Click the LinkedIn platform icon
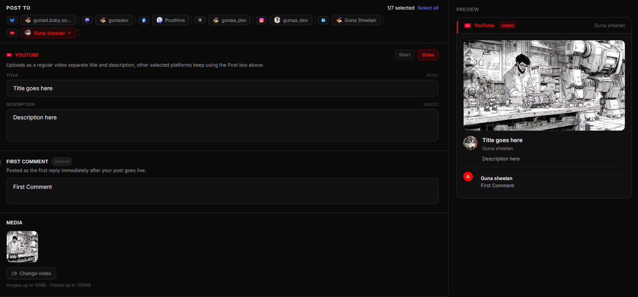Screen dimensions: 638x297 pos(324,20)
